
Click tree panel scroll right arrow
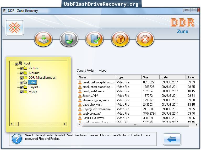pyautogui.click(x=65, y=124)
